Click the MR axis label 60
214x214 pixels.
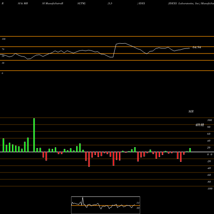pyautogui.click(x=209, y=134)
